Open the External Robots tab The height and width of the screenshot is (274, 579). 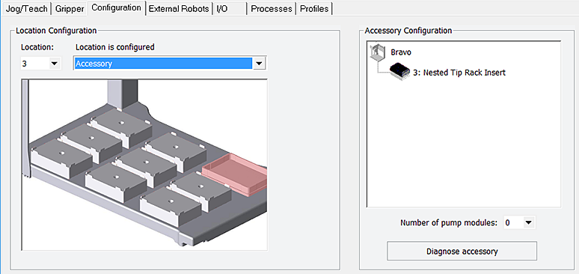point(179,9)
